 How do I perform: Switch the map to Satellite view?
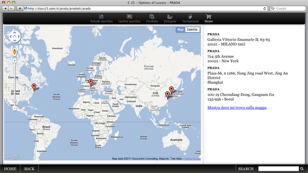click(x=192, y=30)
